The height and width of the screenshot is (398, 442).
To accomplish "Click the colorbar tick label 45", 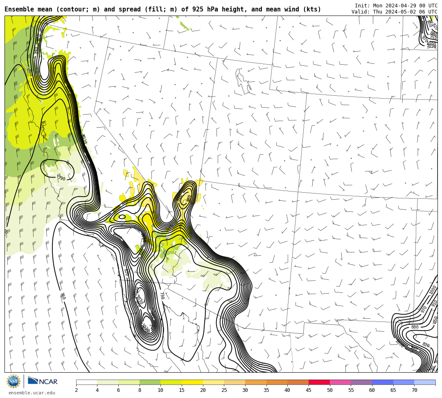I will pyautogui.click(x=309, y=390).
